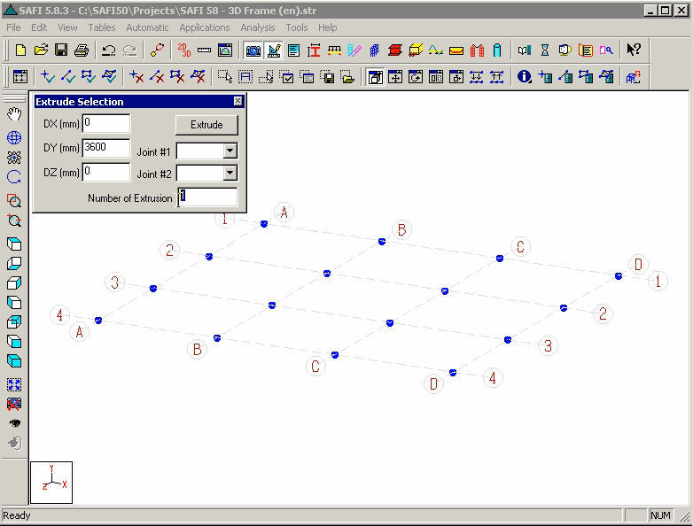Open the View menu
Image resolution: width=693 pixels, height=526 pixels.
point(67,27)
